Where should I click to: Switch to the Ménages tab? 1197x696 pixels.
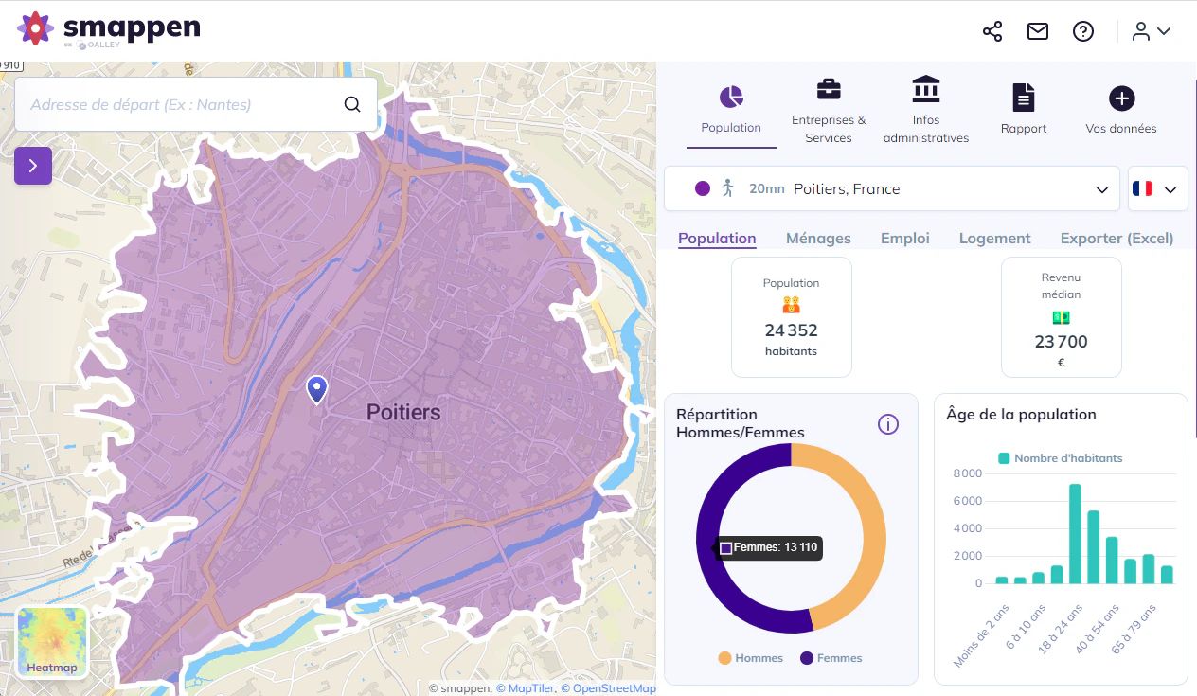818,239
